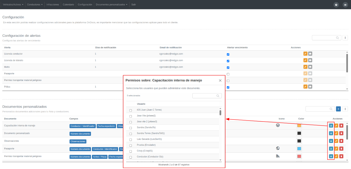351x169 pixels.
Task: Open the help question mark icon
Action: tap(336, 5)
